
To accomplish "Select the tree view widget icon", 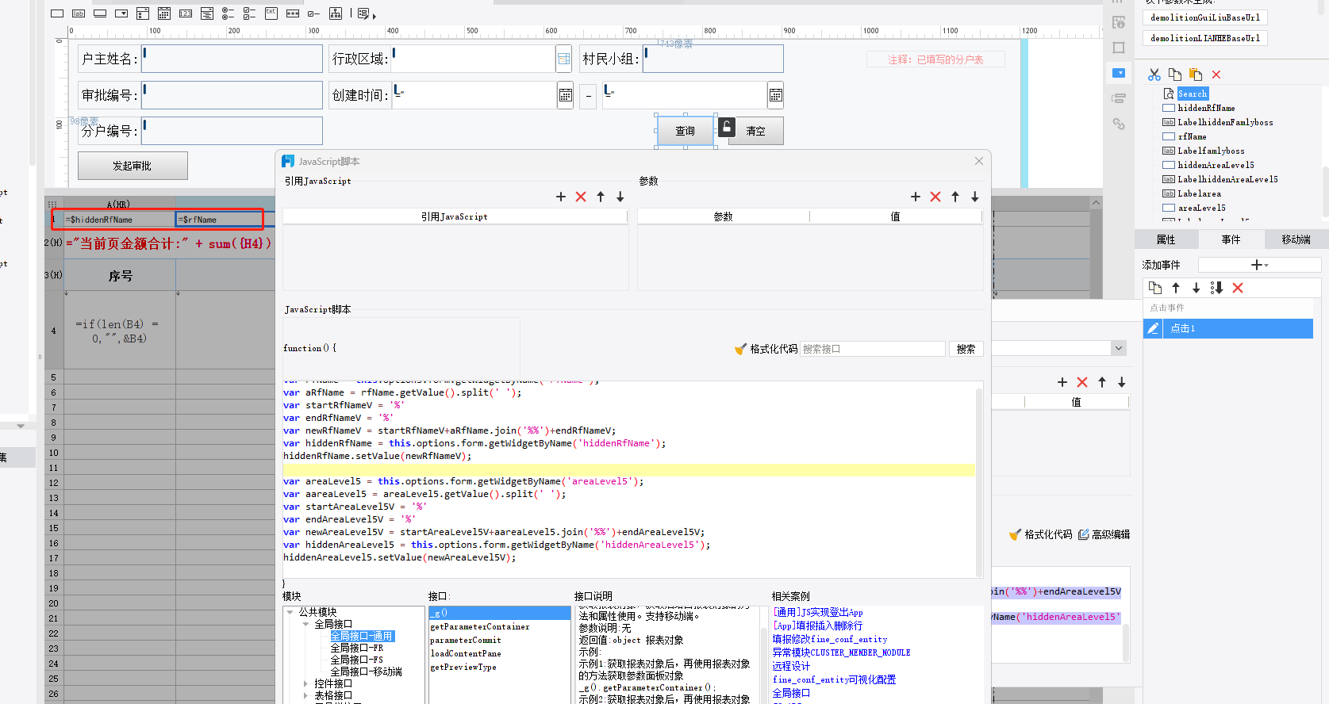I will pyautogui.click(x=336, y=13).
